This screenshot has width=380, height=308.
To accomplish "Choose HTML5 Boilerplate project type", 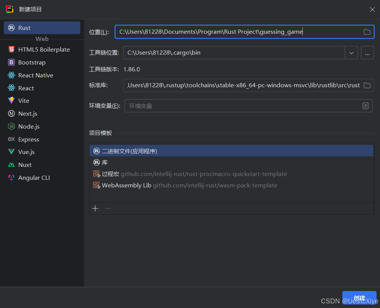I will (42, 50).
